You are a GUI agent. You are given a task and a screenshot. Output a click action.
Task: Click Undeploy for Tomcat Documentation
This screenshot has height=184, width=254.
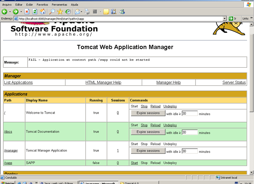[x=170, y=125]
